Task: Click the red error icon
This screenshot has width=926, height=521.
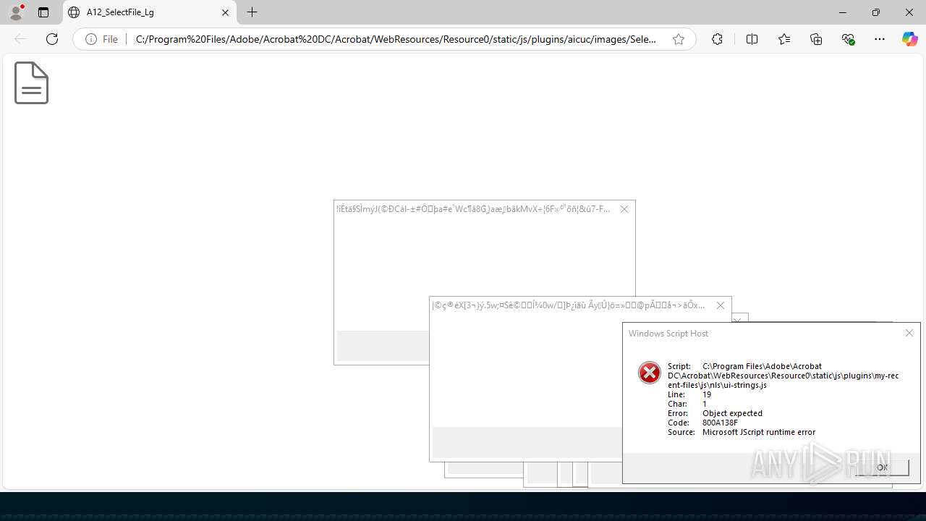Action: point(649,373)
